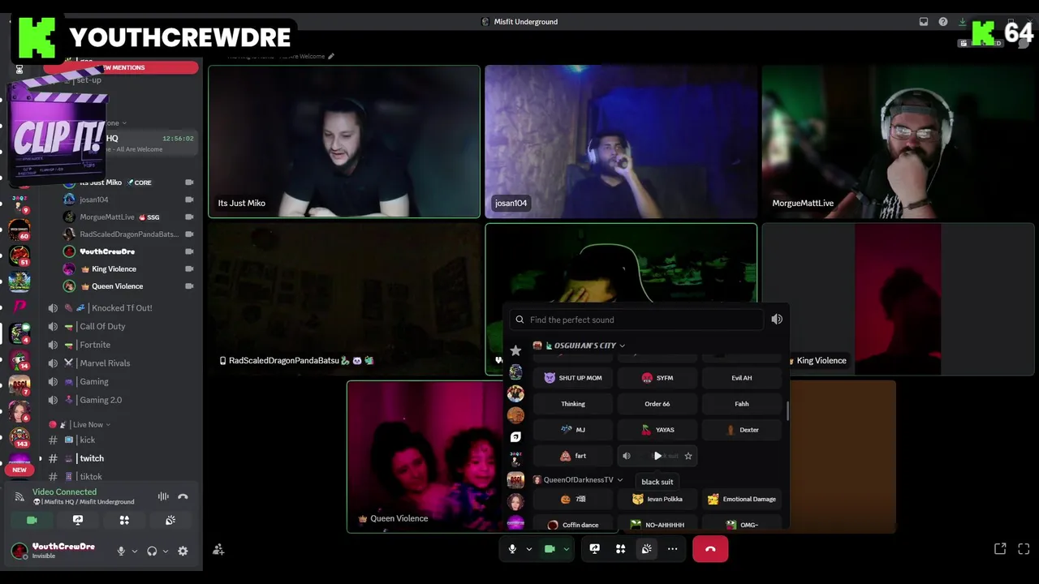
Task: Open activities icon in call bar
Action: pyautogui.click(x=621, y=549)
